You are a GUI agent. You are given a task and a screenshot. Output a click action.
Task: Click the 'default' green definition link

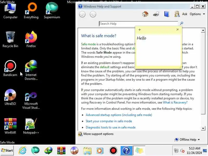pyautogui.click(x=105, y=67)
